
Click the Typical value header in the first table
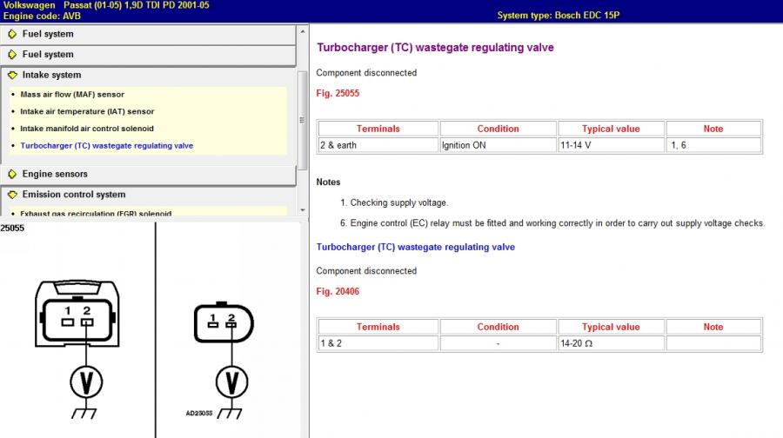pos(610,129)
